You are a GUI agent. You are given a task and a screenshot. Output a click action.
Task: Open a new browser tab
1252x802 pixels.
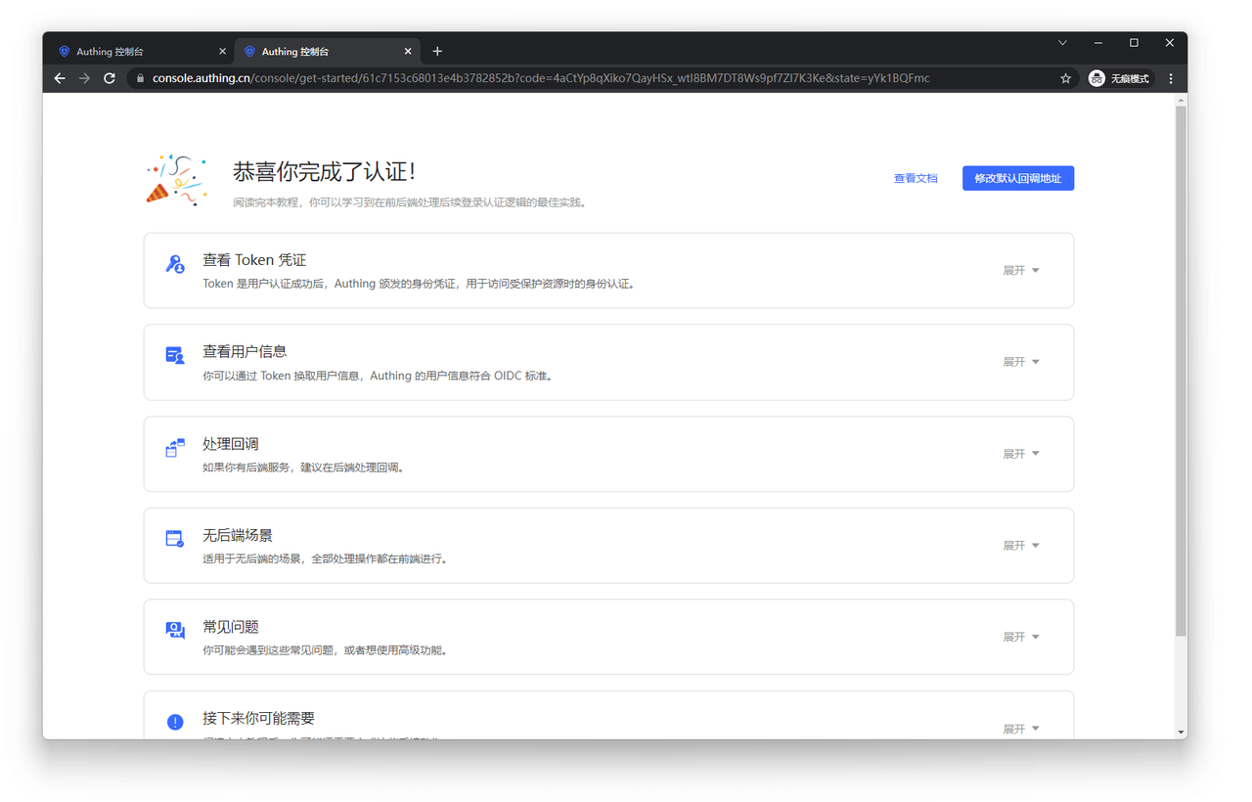click(437, 52)
